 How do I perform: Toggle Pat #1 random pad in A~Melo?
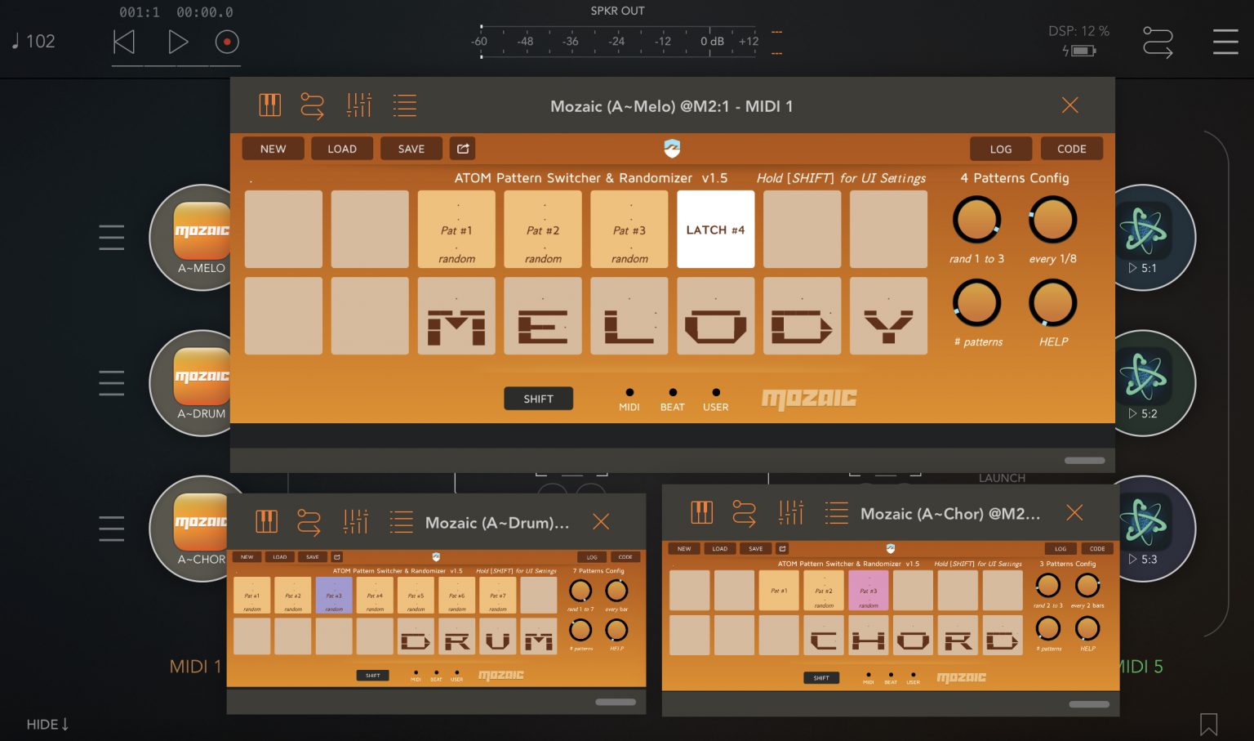pos(456,230)
